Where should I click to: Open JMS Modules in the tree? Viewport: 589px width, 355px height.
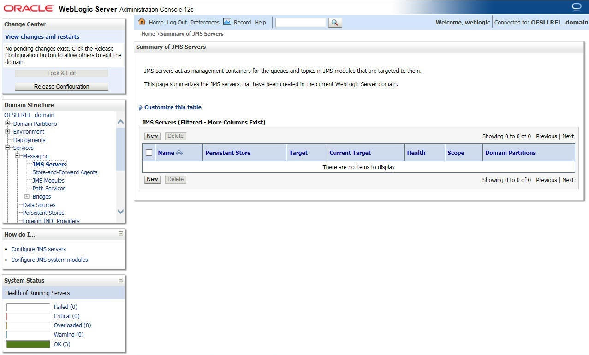pos(48,180)
